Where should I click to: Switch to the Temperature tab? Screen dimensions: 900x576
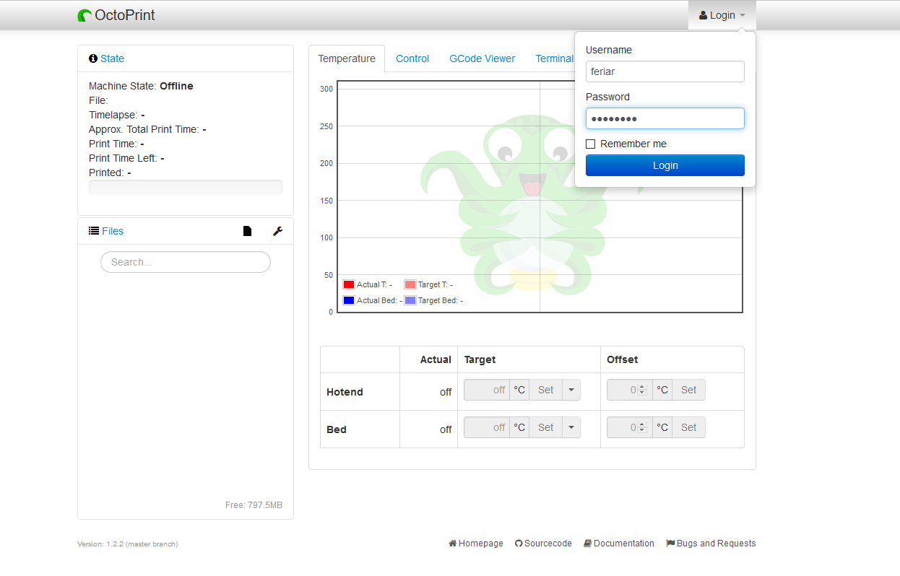click(x=347, y=58)
